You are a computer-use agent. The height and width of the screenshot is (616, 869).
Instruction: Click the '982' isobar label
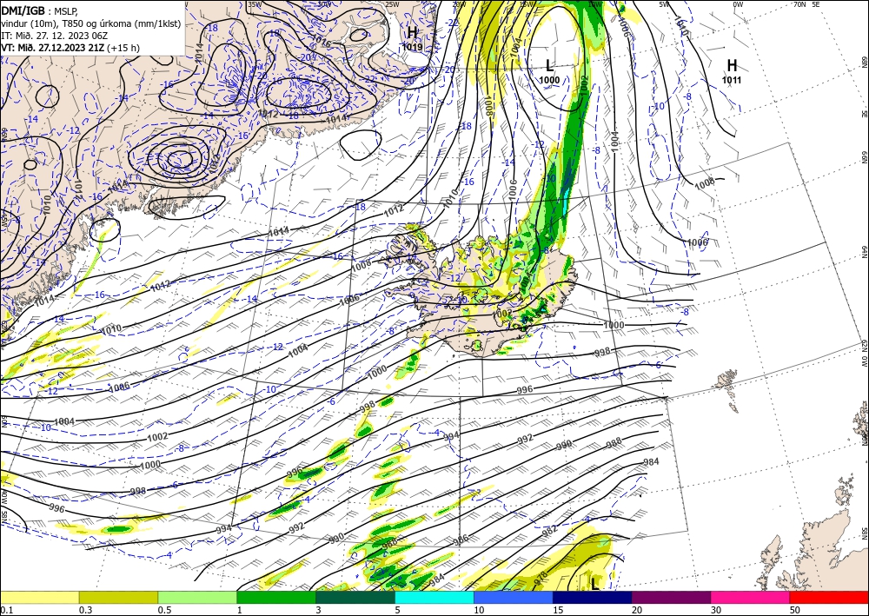point(549,530)
